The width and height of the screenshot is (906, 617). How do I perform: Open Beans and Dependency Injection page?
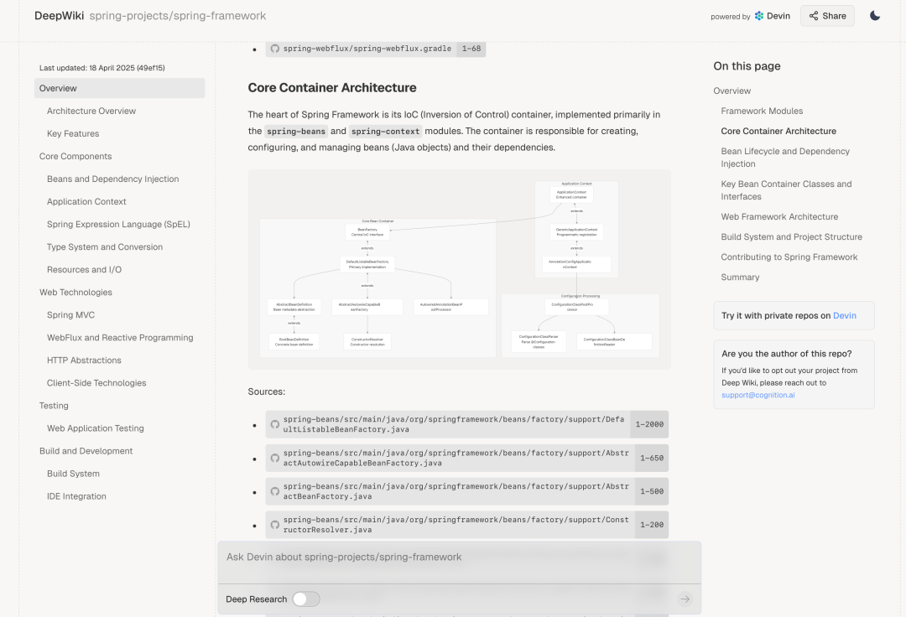112,179
